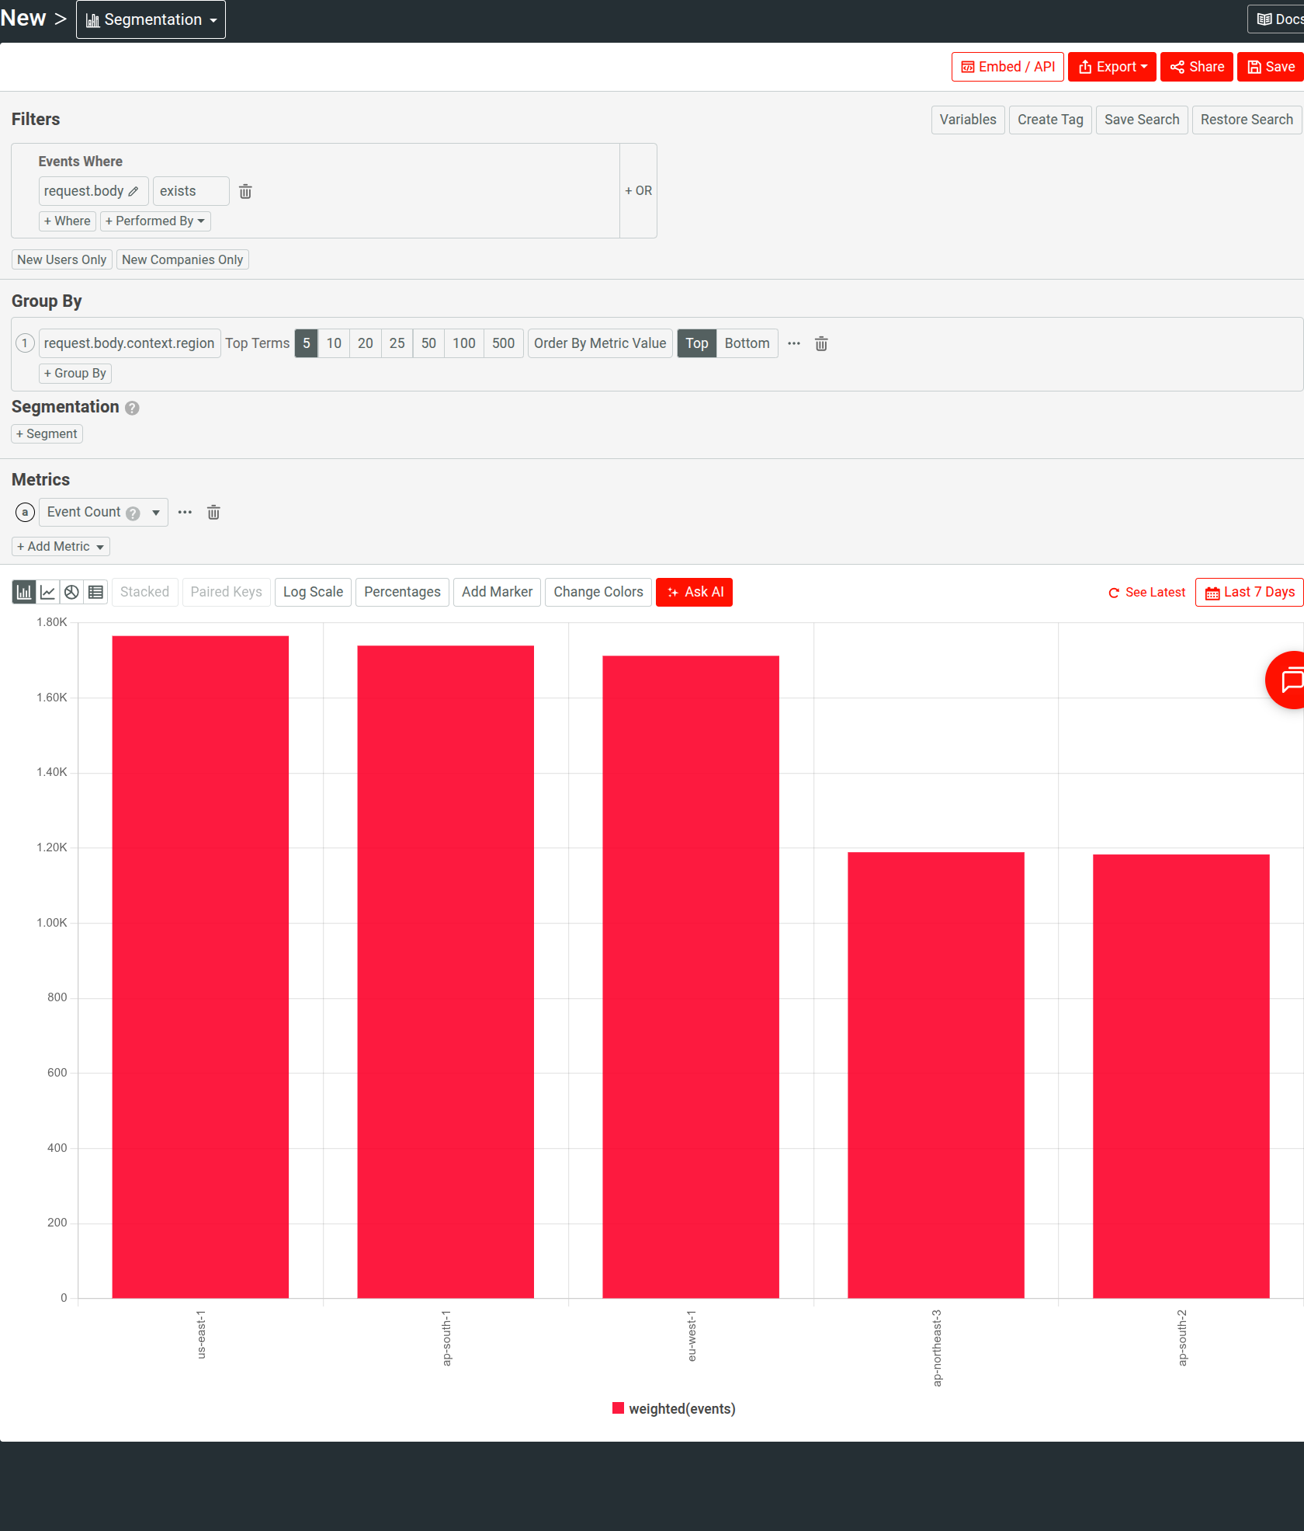This screenshot has width=1304, height=1531.
Task: Click the Ask AI button
Action: pyautogui.click(x=694, y=592)
